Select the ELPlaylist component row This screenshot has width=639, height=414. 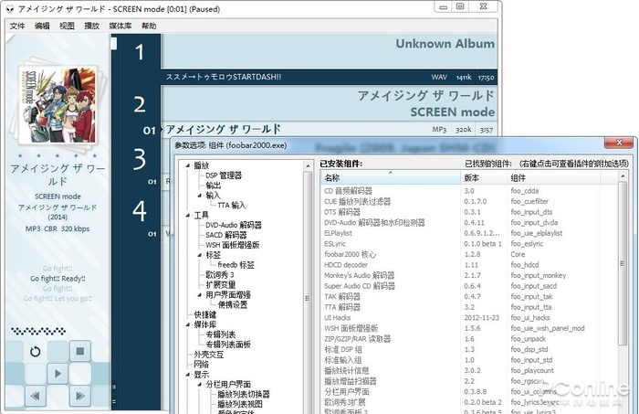(469, 233)
